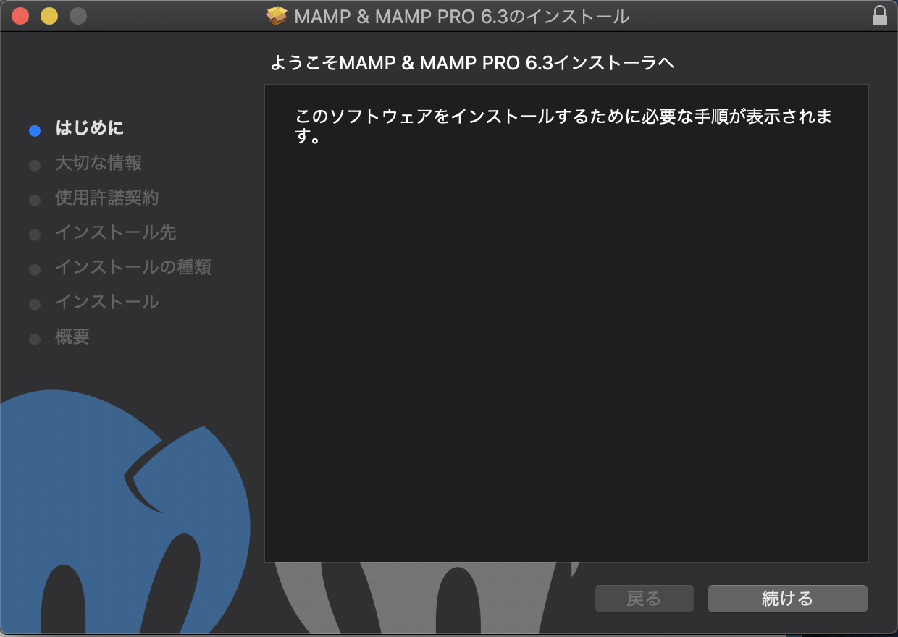The height and width of the screenshot is (637, 898).
Task: Select the インストールの種類 step
Action: [134, 268]
